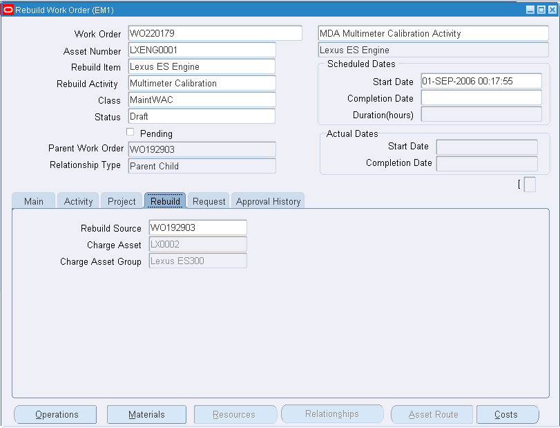Click the Work Order field showing WO220179

(x=214, y=32)
